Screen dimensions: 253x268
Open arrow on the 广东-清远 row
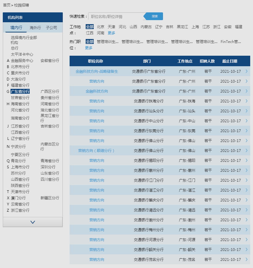click(247, 210)
